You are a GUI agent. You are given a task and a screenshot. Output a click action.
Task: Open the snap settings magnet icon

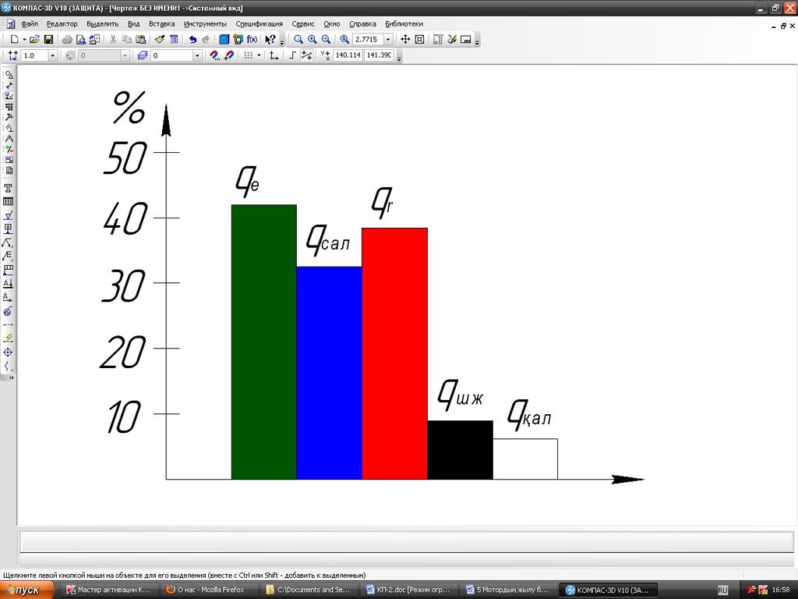click(215, 55)
